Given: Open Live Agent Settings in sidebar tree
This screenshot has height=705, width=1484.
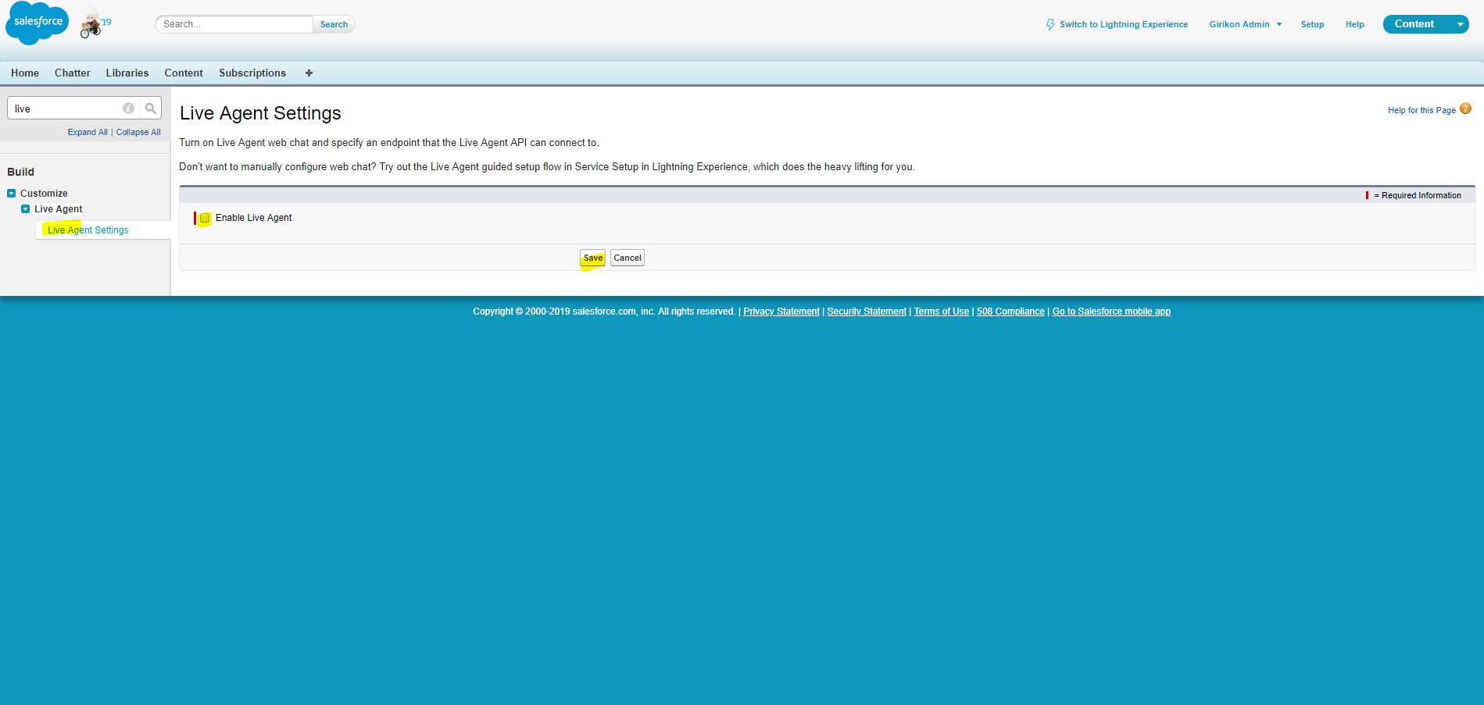Looking at the screenshot, I should [x=88, y=230].
